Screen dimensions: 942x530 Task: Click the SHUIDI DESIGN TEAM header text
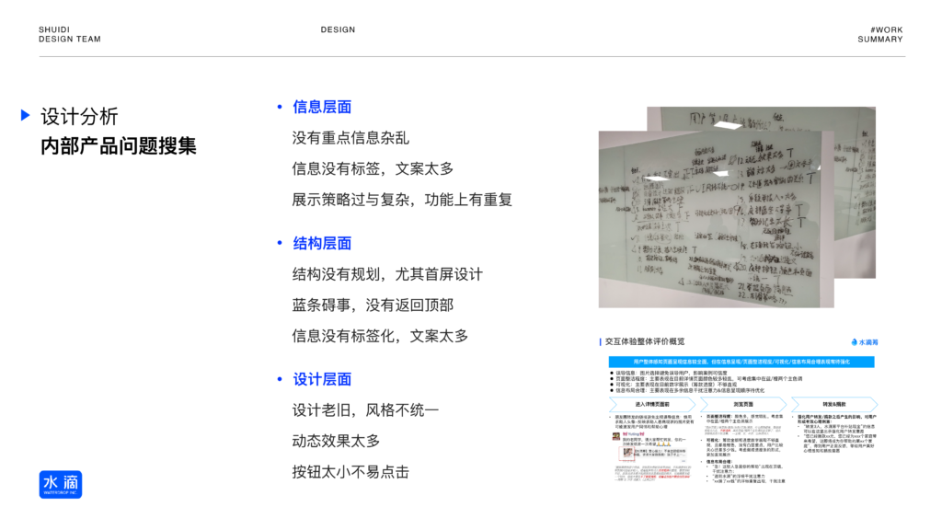[x=70, y=34]
